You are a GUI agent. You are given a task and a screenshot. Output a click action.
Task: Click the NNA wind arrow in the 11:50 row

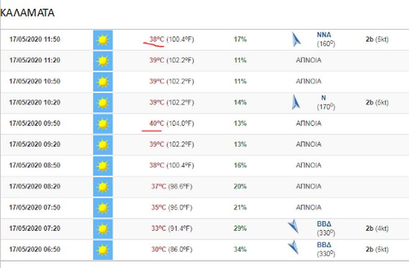[x=296, y=40]
